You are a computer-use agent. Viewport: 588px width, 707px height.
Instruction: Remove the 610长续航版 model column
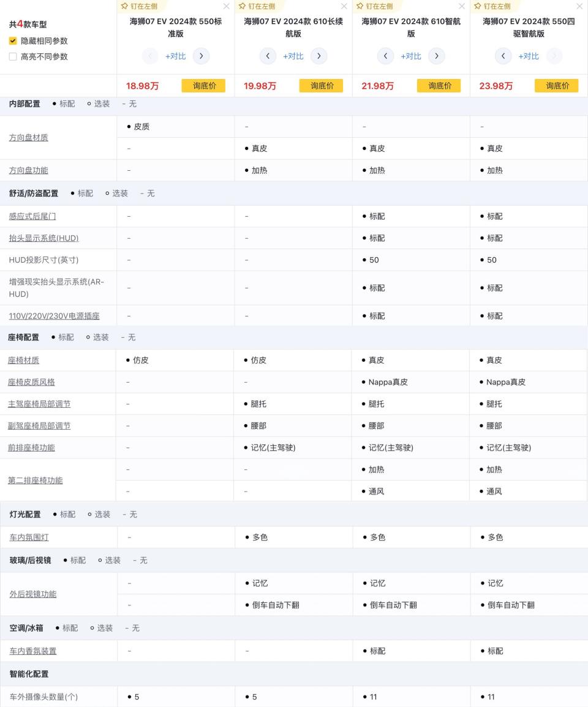[x=344, y=6]
